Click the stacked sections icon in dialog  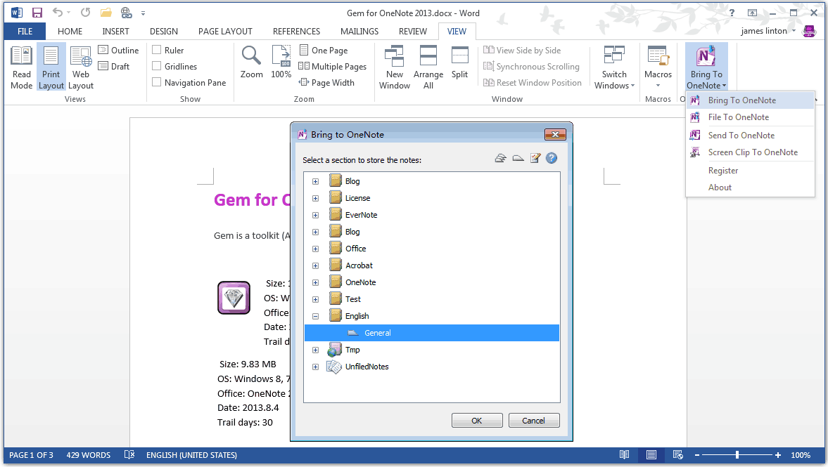click(x=500, y=158)
